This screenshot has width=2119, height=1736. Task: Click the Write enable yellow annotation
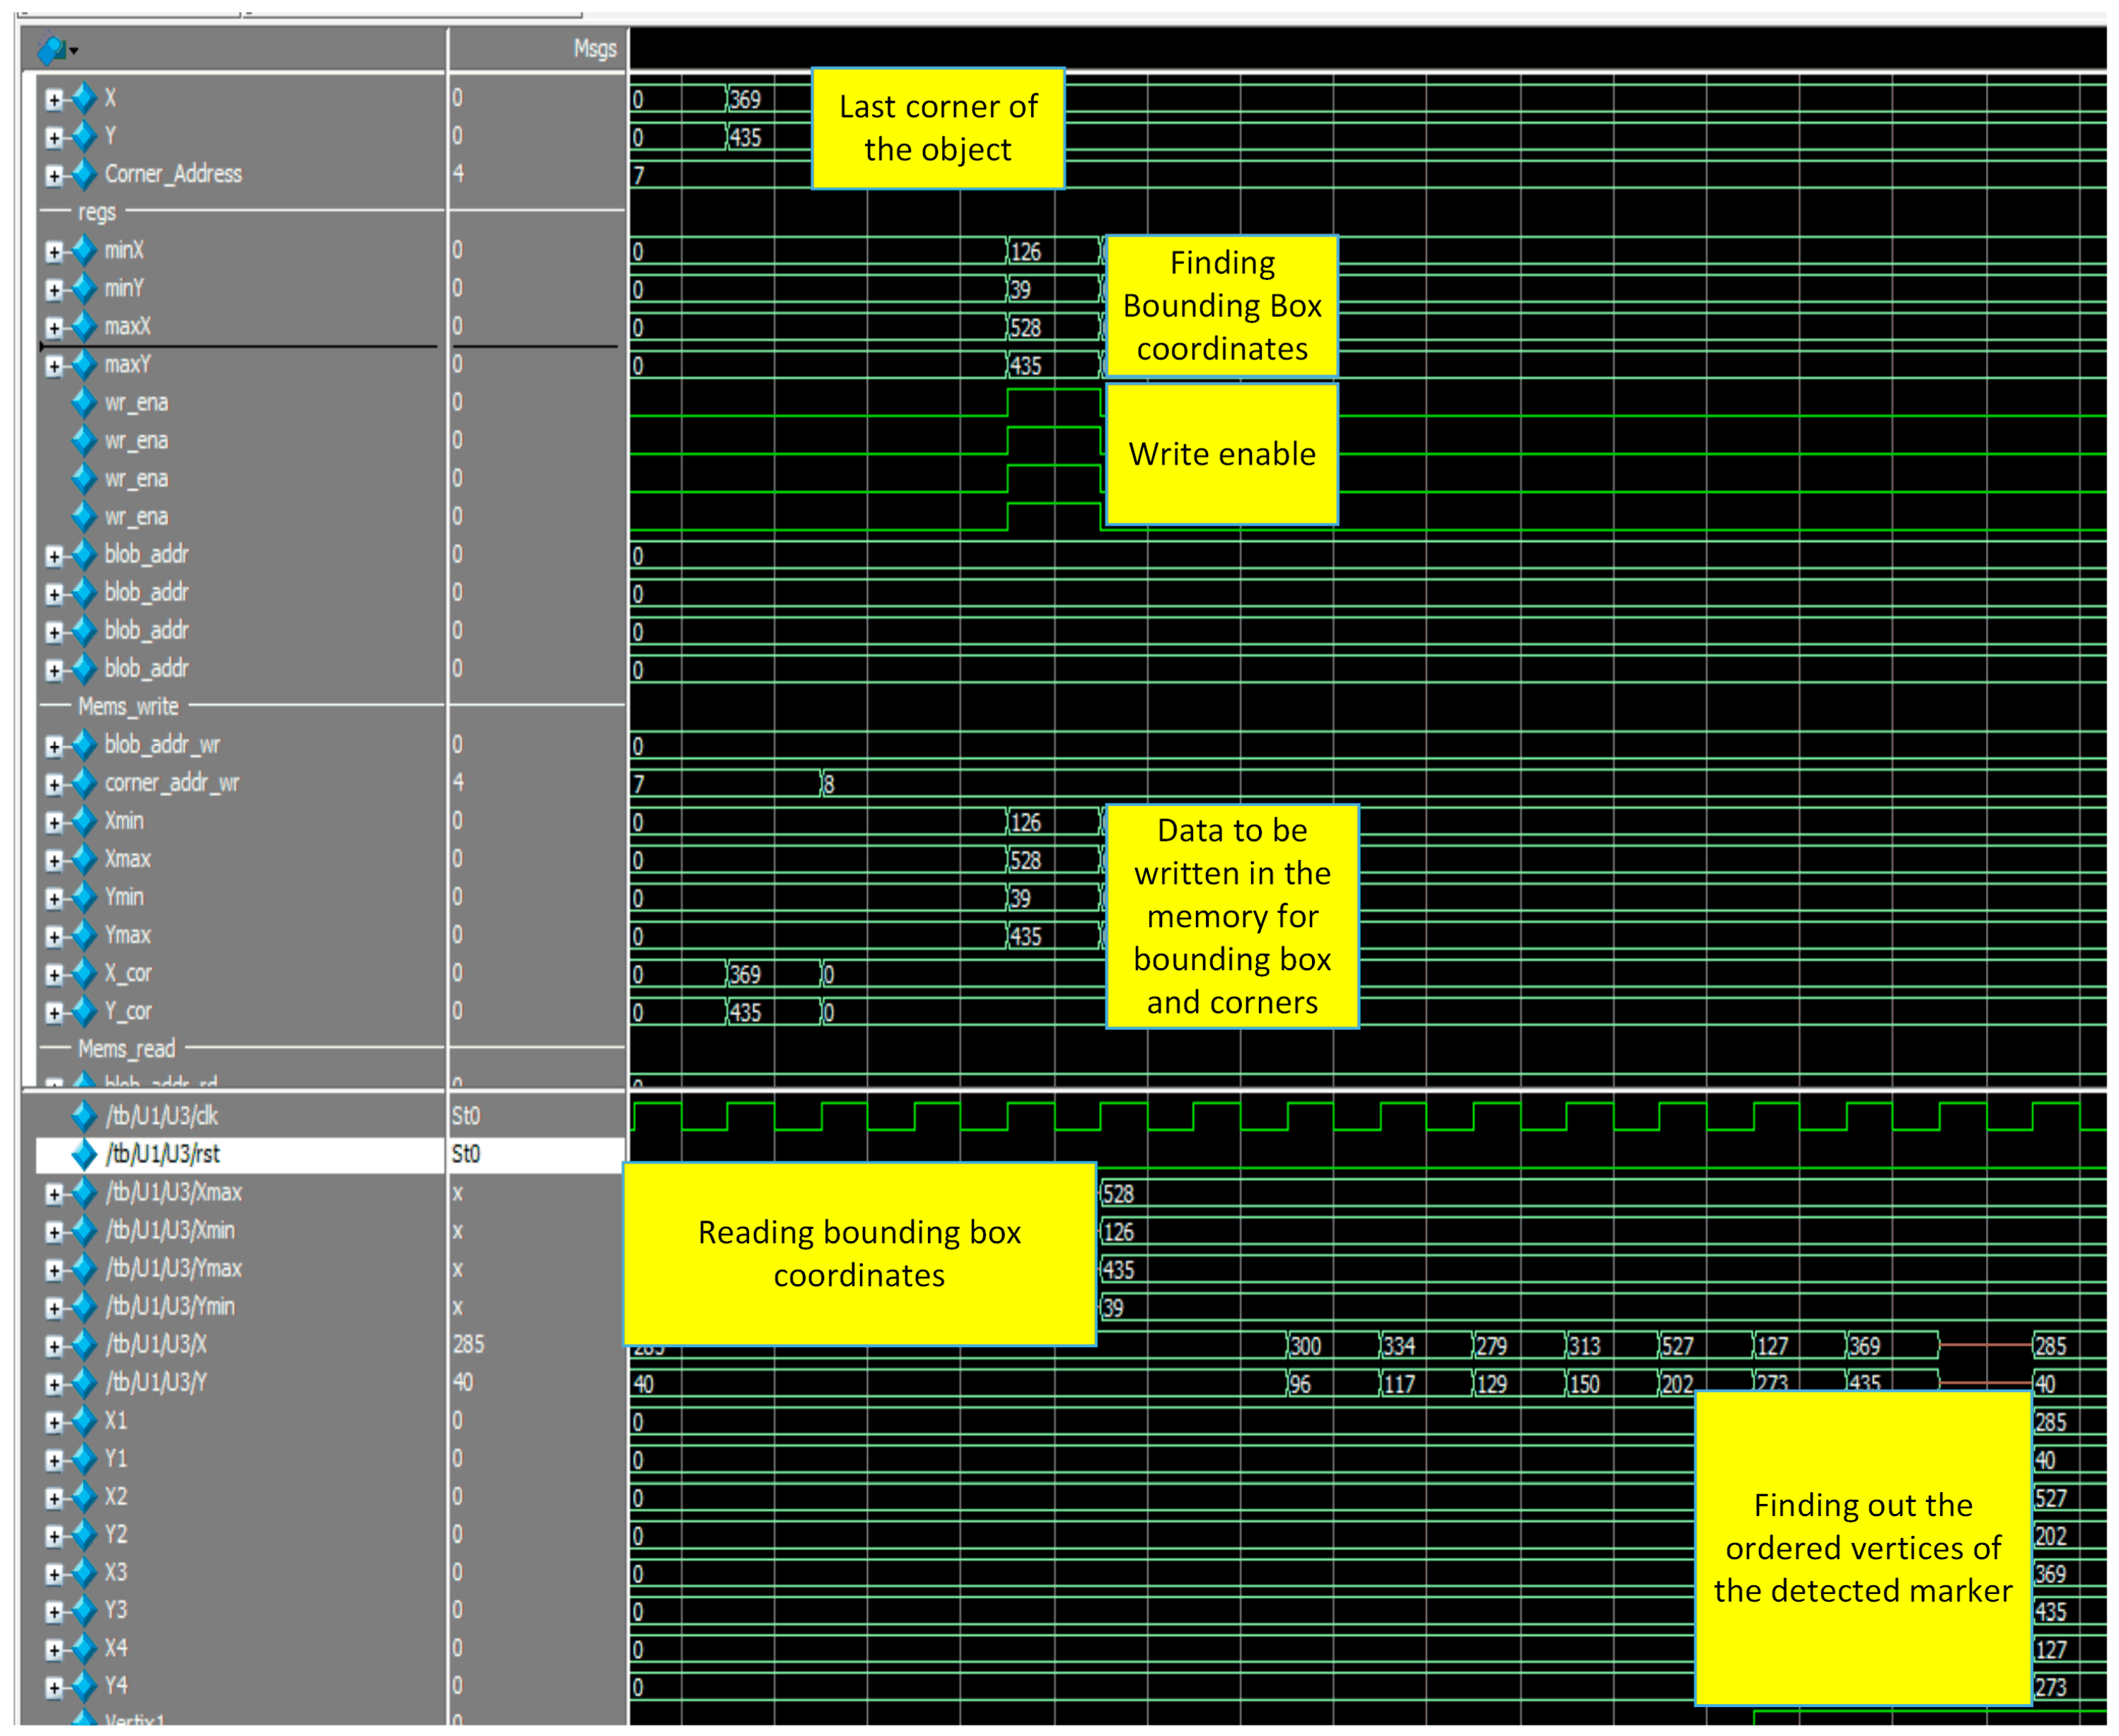1221,454
